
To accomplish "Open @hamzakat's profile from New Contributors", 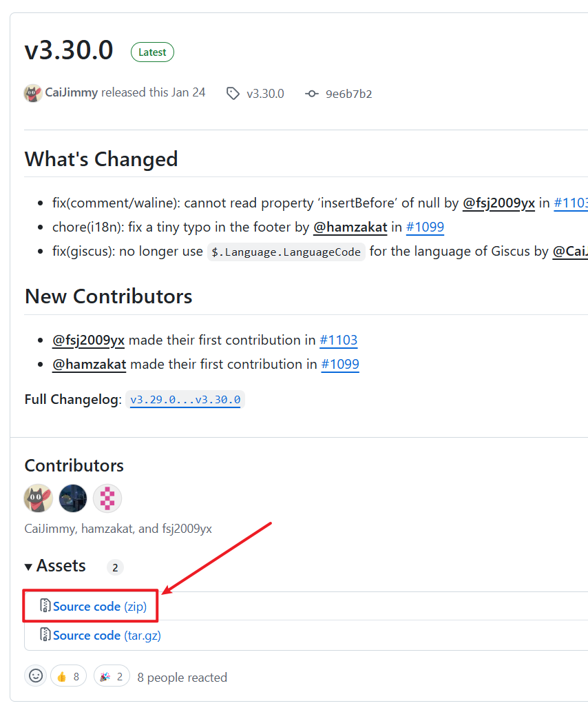I will click(89, 364).
